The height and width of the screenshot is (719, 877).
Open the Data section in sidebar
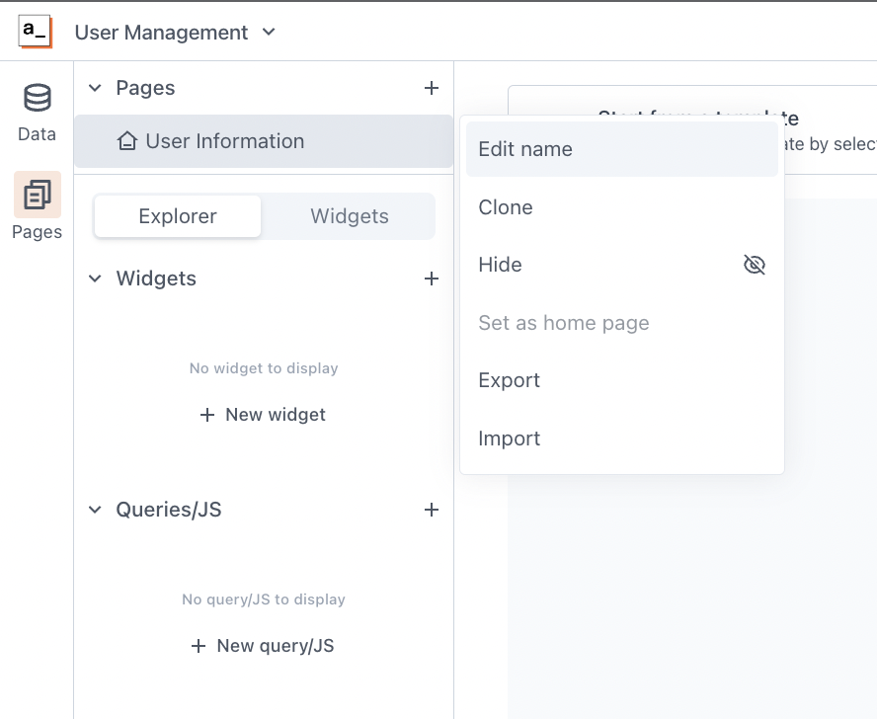pos(37,113)
